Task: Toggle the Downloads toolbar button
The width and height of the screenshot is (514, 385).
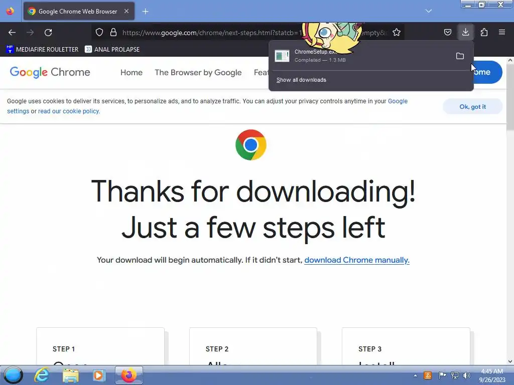Action: [x=465, y=32]
